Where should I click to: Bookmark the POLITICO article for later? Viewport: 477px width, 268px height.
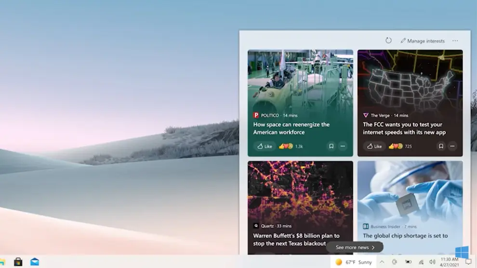331,146
